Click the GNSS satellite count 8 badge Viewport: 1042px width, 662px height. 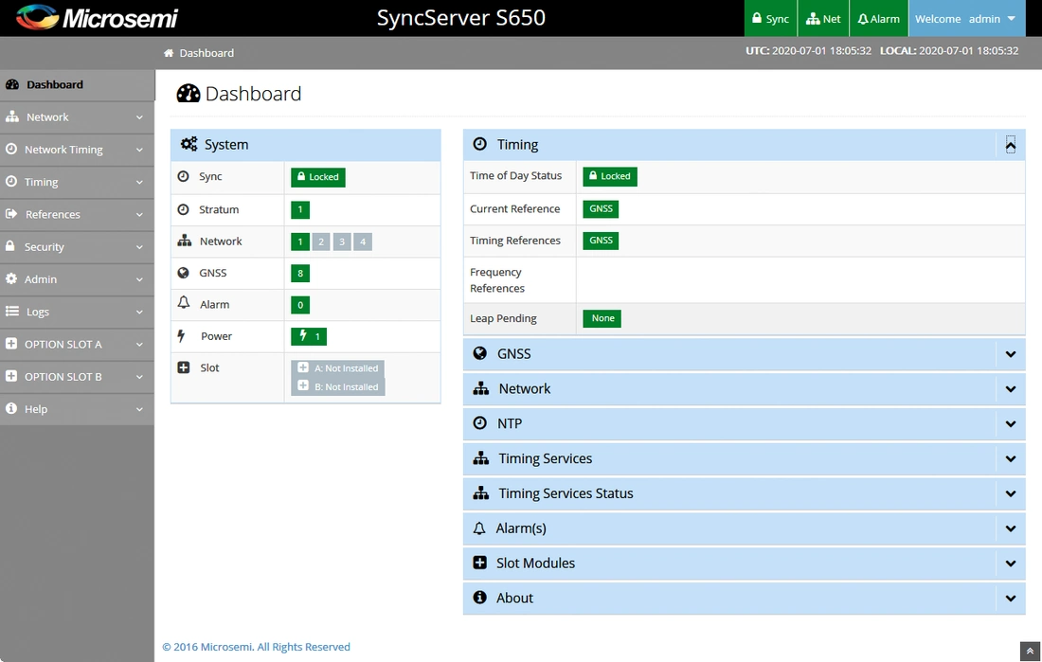tap(300, 273)
